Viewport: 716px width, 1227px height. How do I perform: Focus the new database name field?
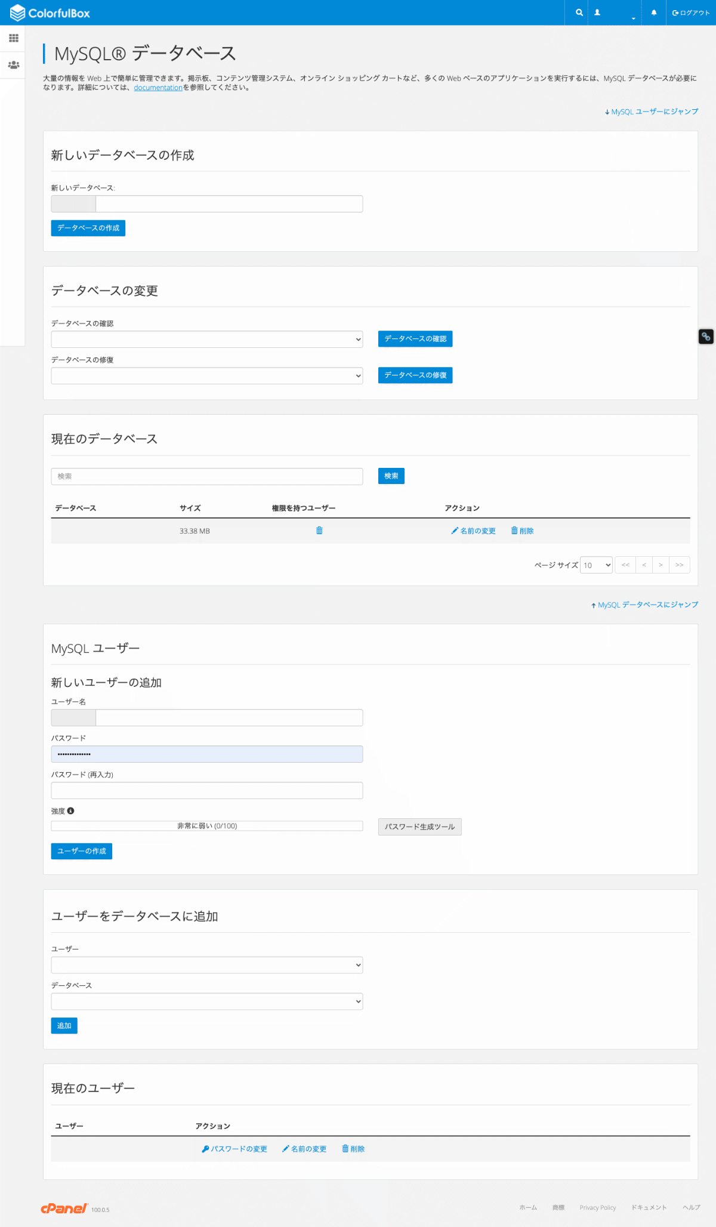tap(229, 204)
